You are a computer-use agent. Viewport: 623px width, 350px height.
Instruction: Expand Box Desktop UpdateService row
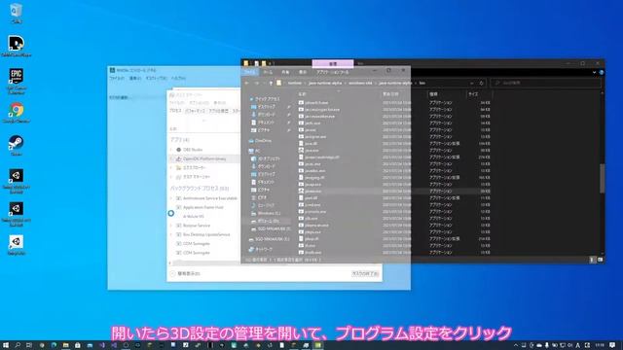(x=171, y=234)
